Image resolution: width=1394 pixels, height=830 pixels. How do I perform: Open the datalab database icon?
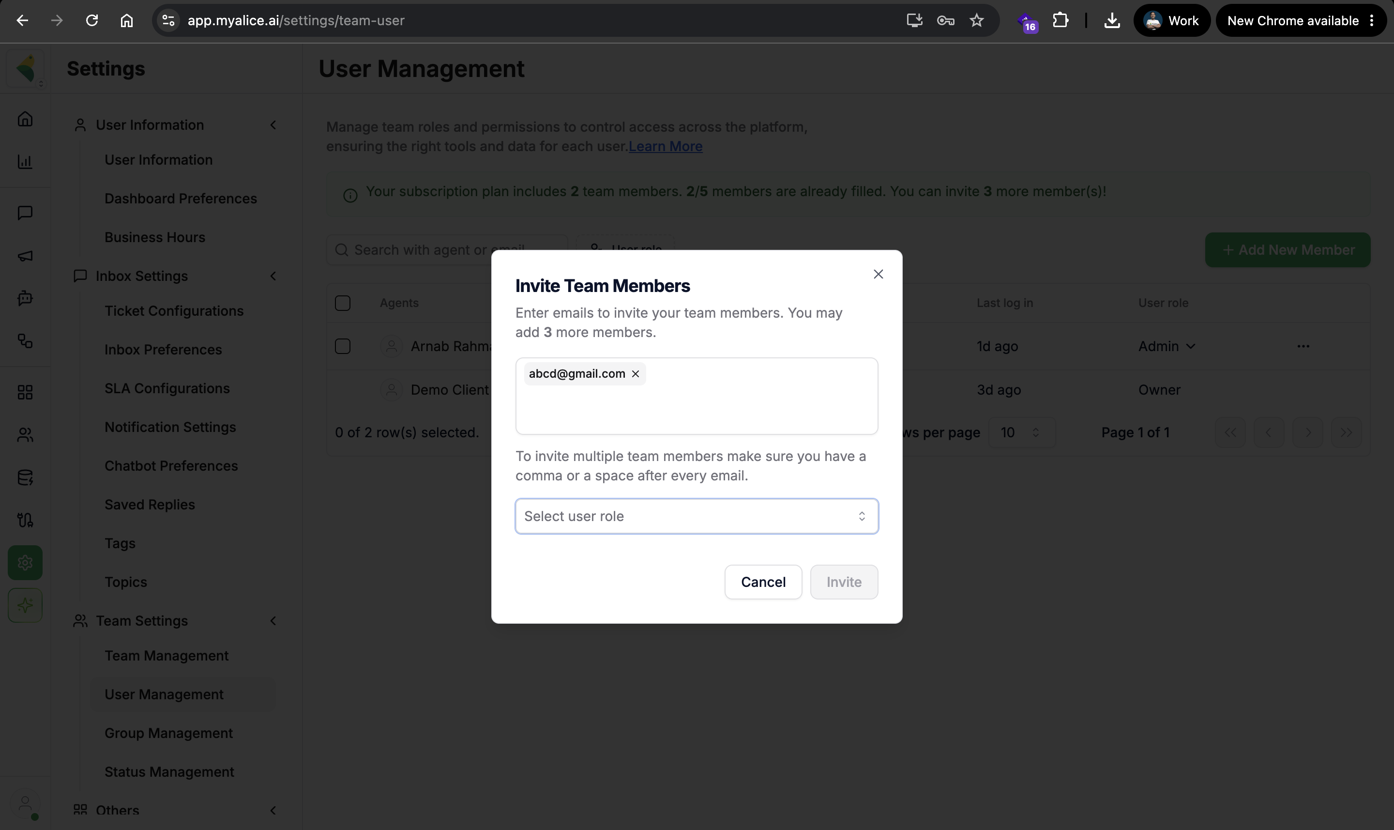click(25, 477)
